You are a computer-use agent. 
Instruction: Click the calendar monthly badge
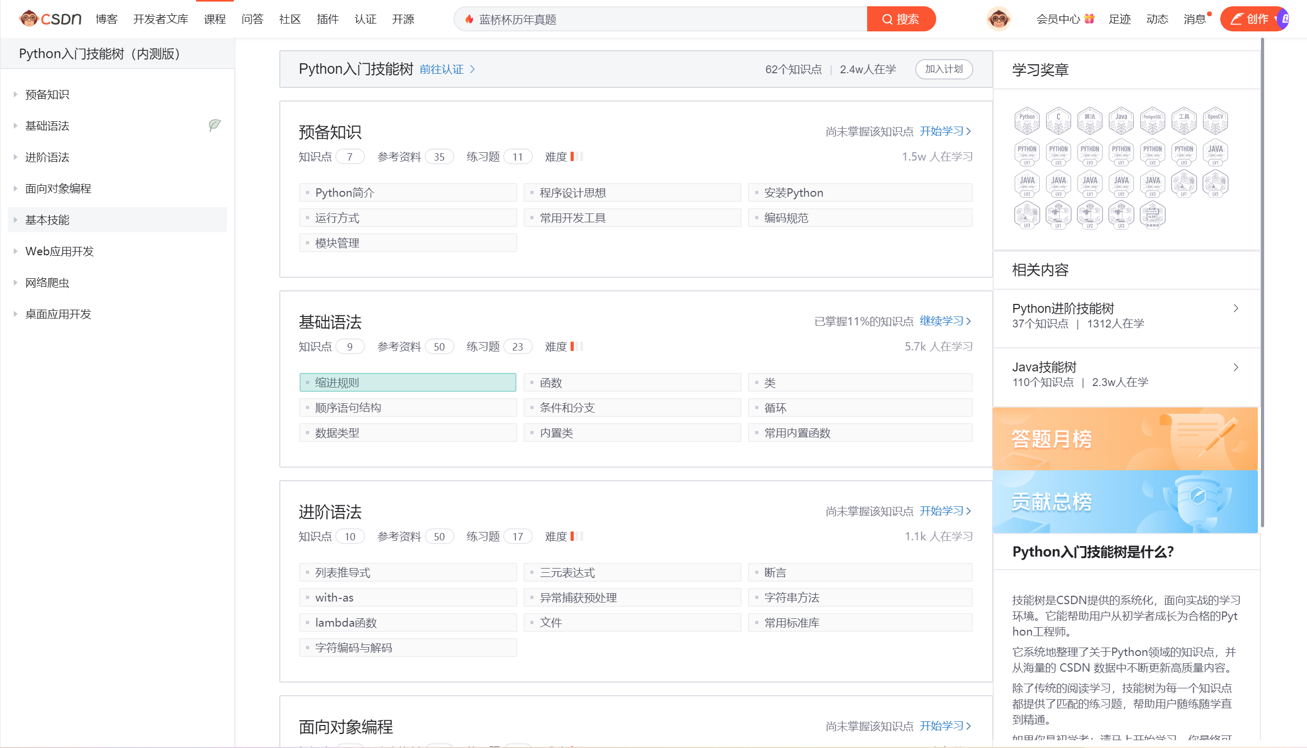point(1152,215)
